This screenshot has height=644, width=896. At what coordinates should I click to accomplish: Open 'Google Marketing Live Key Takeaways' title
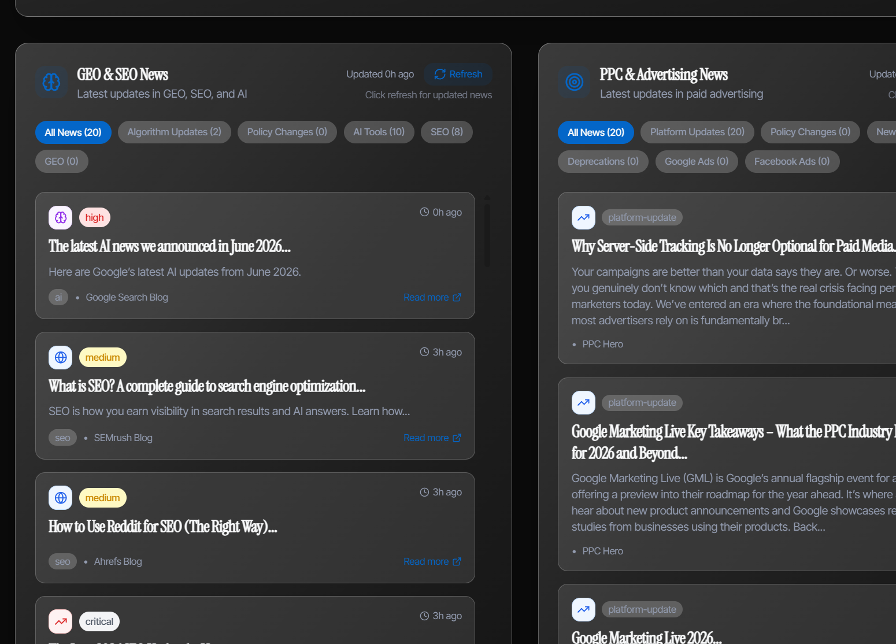(734, 442)
